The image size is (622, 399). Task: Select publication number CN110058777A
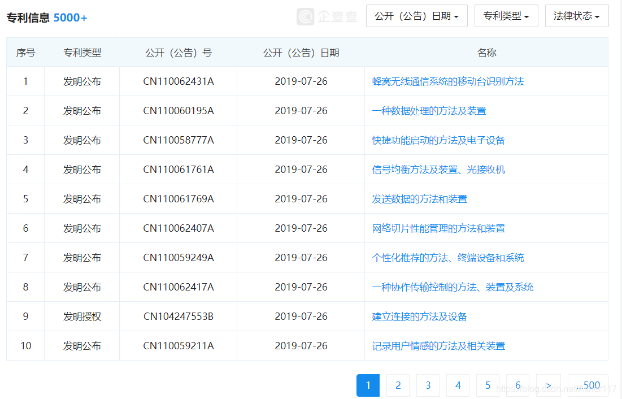[x=179, y=140]
